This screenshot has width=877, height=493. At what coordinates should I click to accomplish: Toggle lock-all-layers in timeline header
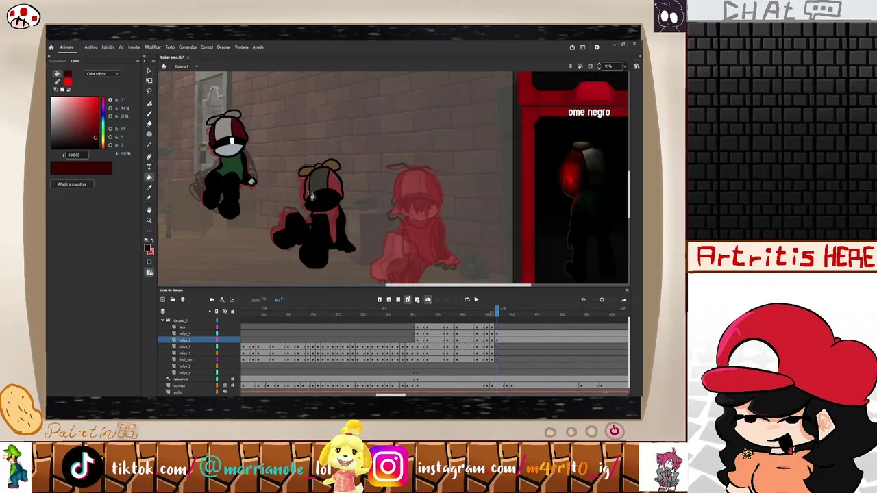pos(232,312)
